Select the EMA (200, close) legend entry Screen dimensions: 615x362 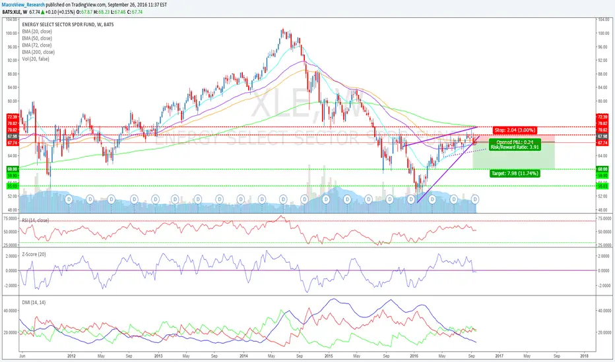[38, 52]
